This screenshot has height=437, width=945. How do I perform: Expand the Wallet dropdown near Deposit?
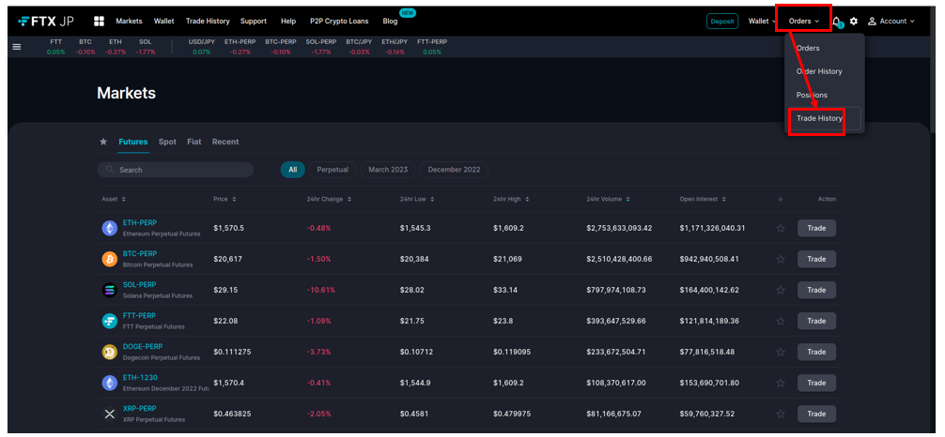pos(762,21)
